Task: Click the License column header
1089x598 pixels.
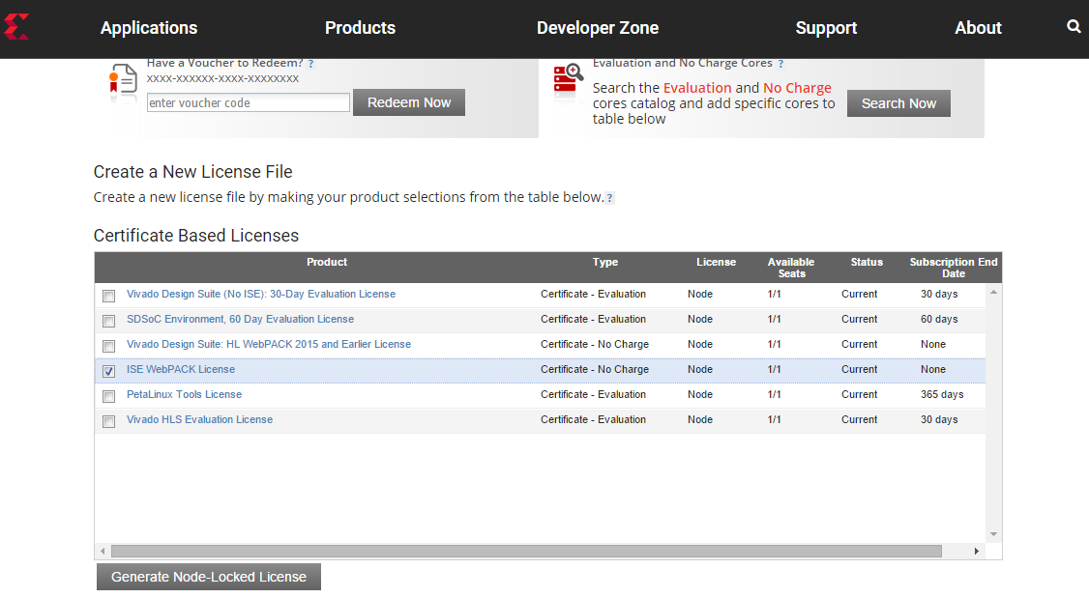Action: (716, 262)
